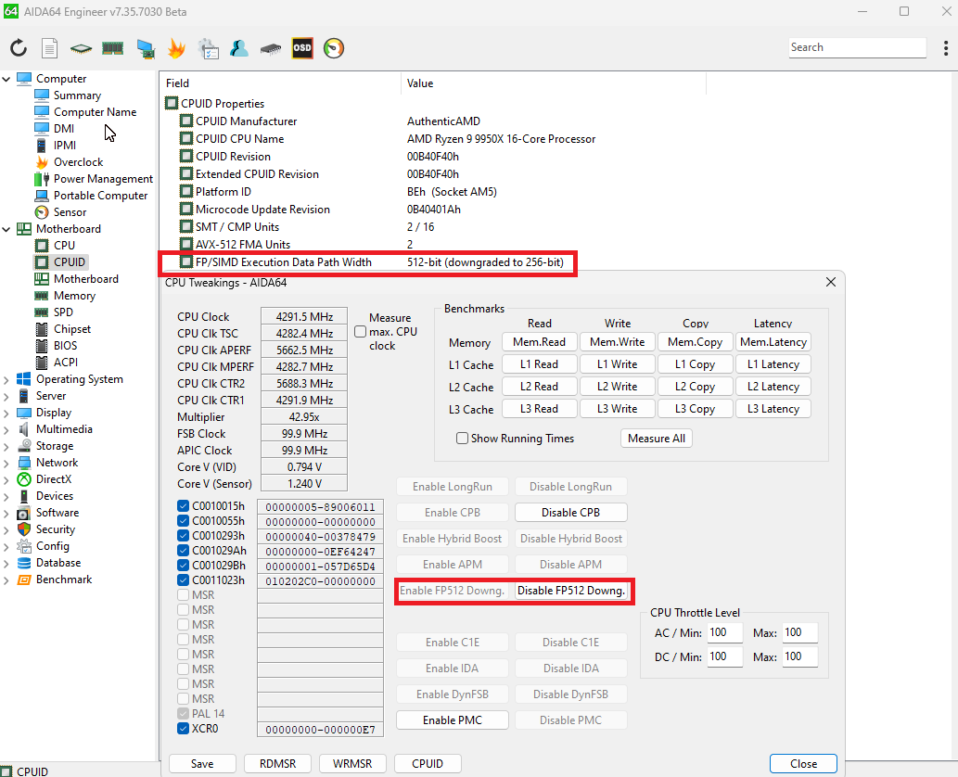Enable Show Running Times checkbox

click(x=463, y=438)
